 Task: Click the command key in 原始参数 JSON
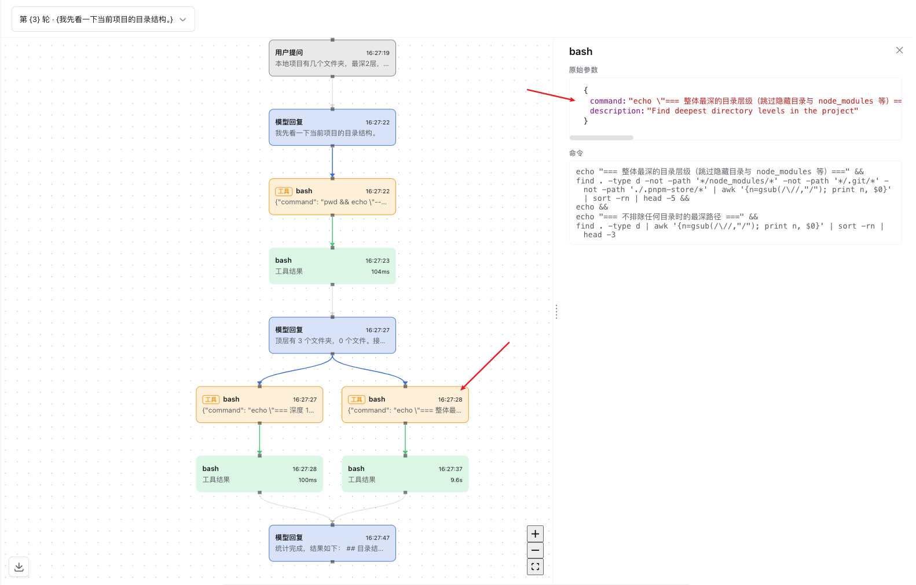point(608,101)
